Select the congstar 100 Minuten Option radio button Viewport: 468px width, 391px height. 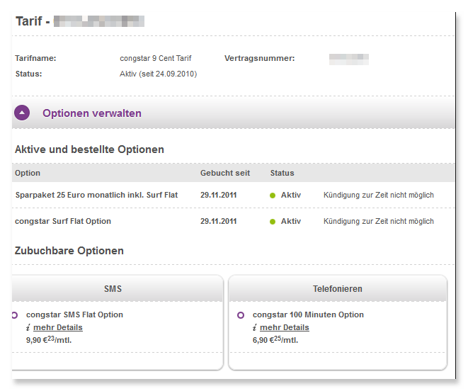coord(241,314)
